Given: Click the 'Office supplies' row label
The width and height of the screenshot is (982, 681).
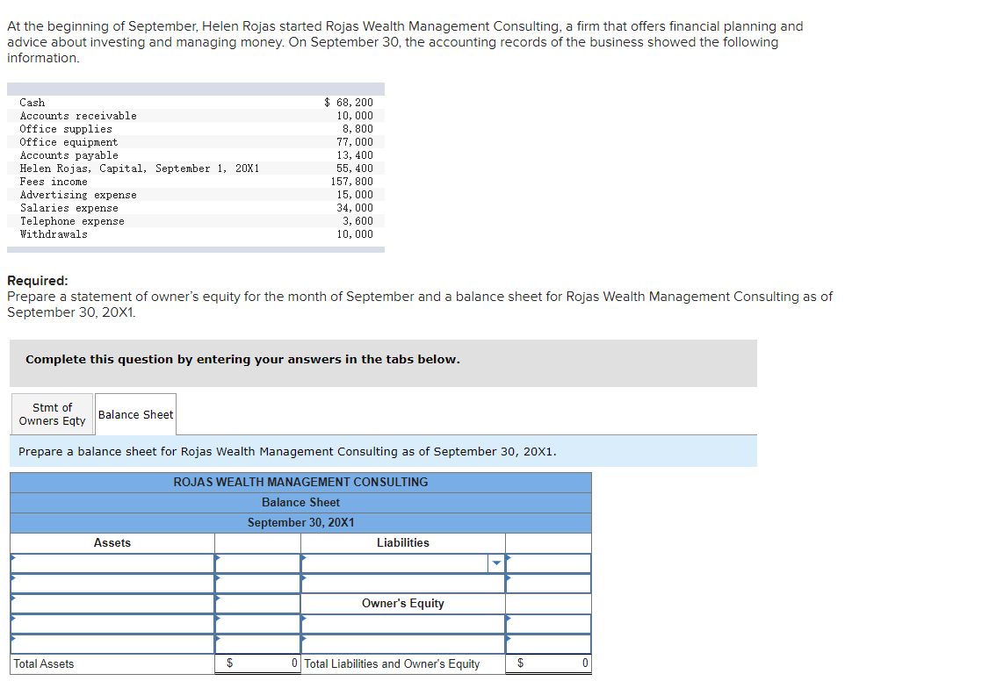Looking at the screenshot, I should [66, 129].
